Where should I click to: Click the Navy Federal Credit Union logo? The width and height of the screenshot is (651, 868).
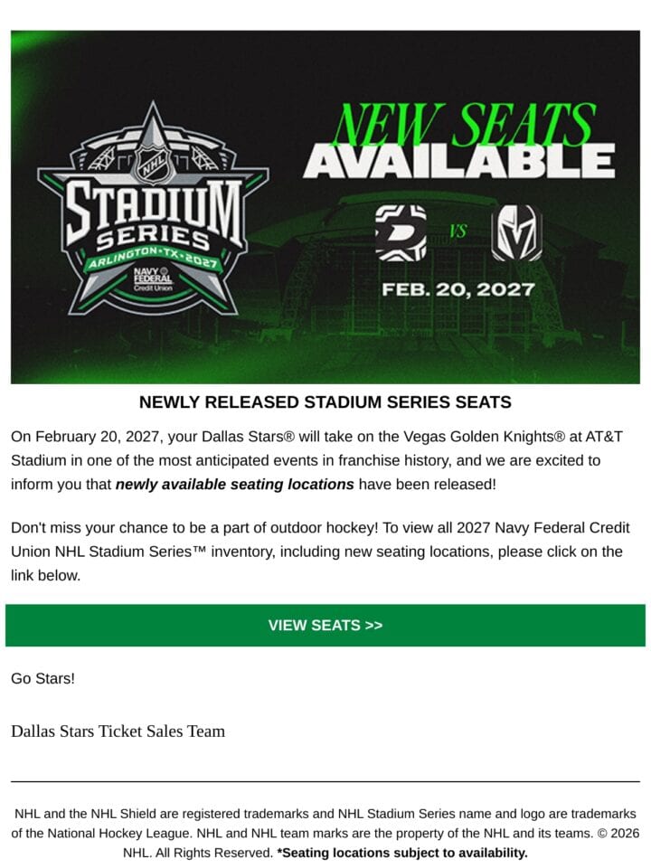click(152, 278)
